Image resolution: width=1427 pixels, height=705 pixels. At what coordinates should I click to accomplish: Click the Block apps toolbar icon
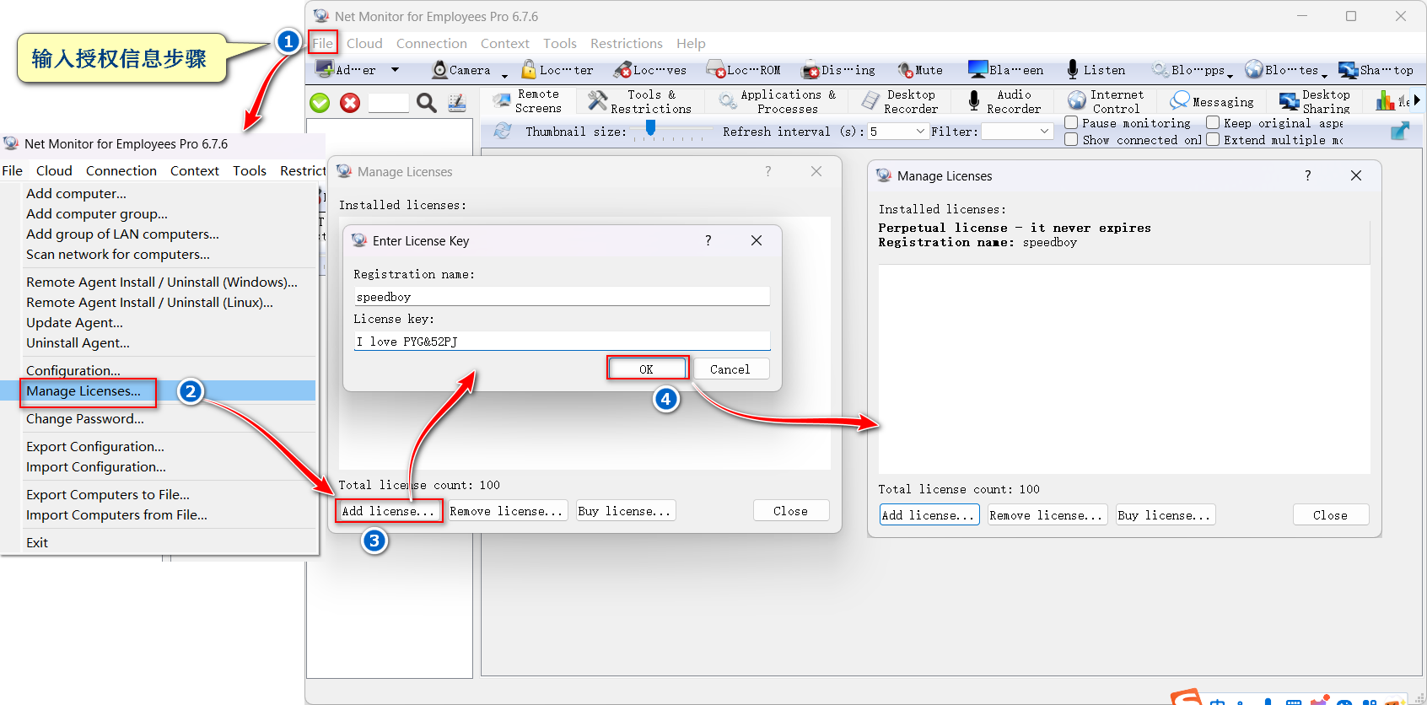[1160, 70]
